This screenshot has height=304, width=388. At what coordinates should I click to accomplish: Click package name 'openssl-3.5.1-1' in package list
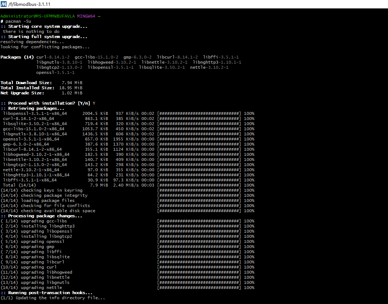[55, 72]
